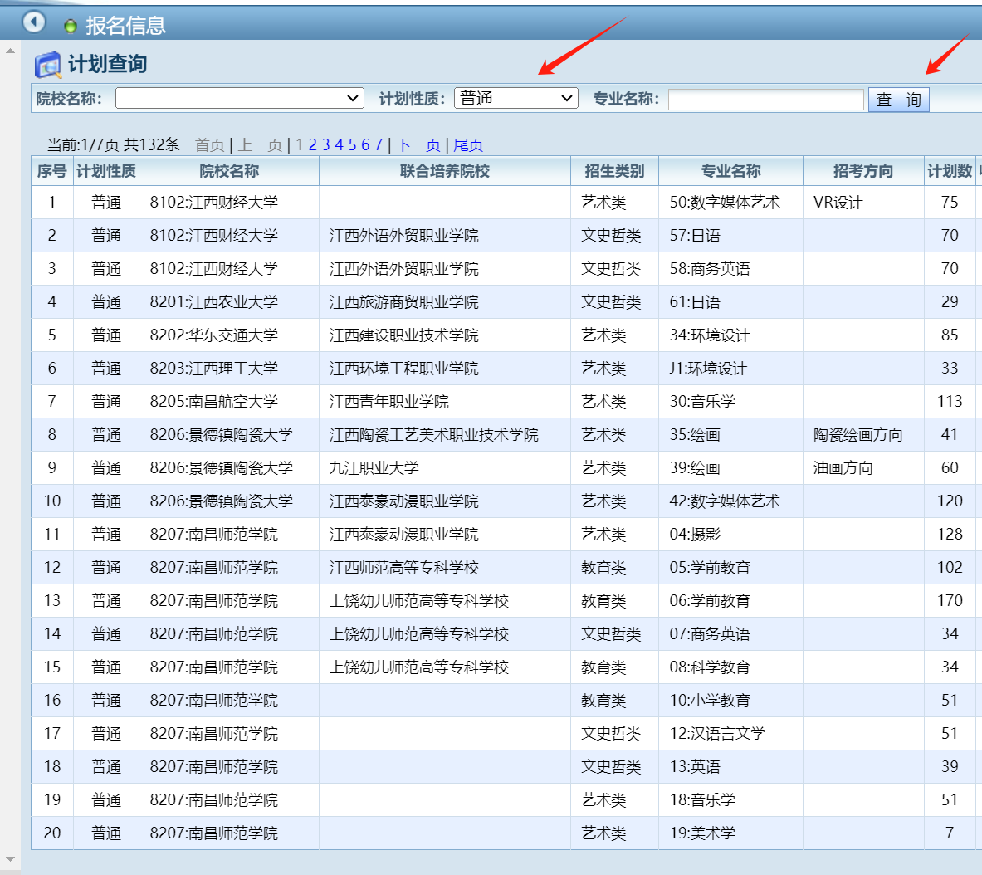Click the back arrow icon in header
Image resolution: width=982 pixels, height=875 pixels.
pos(34,21)
